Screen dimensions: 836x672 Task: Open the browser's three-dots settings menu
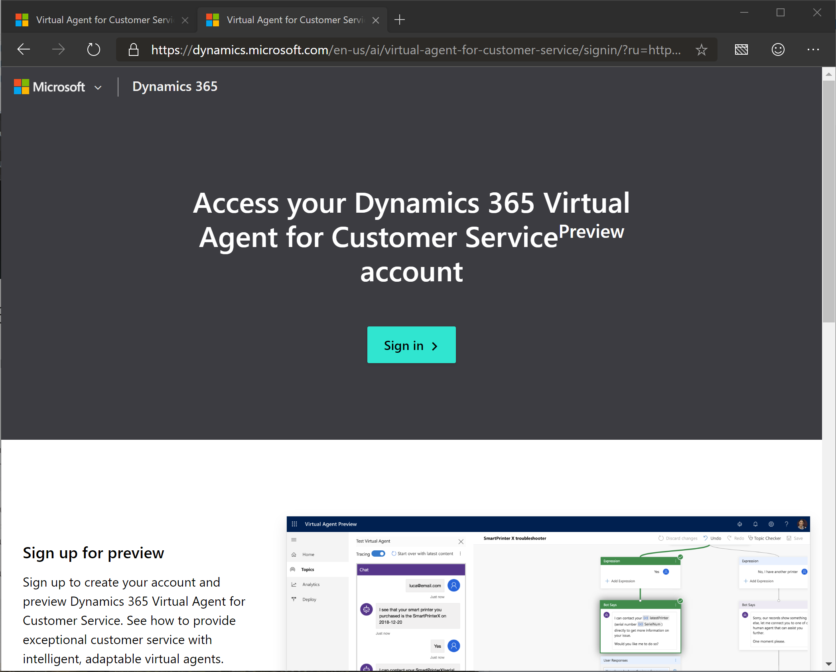pyautogui.click(x=813, y=49)
